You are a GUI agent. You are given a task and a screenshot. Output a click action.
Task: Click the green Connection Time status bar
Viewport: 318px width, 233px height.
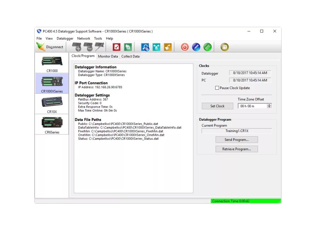pos(246,201)
